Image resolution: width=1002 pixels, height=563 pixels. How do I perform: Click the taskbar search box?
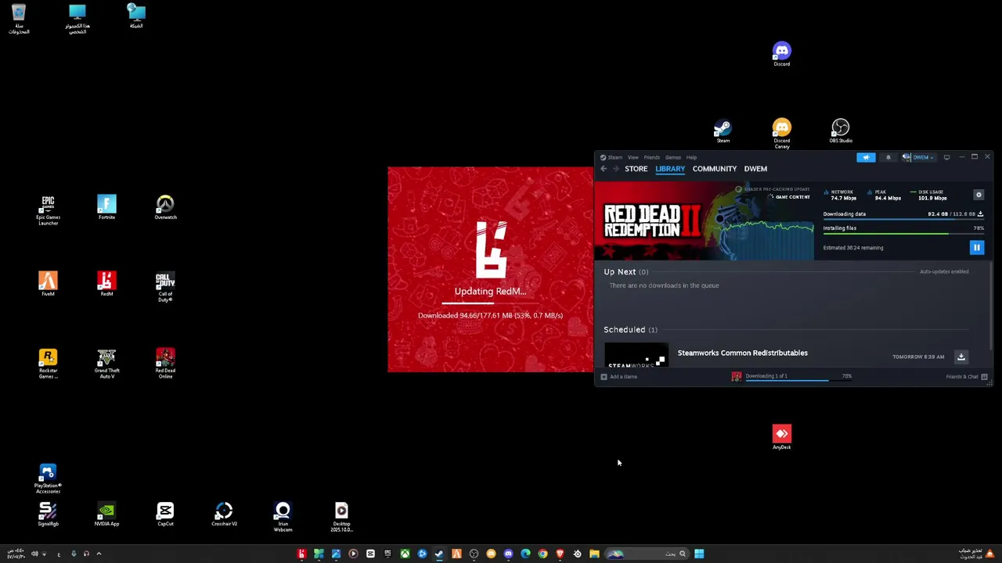pyautogui.click(x=647, y=554)
